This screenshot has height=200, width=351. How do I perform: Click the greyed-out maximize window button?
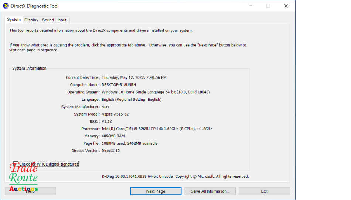(x=268, y=6)
